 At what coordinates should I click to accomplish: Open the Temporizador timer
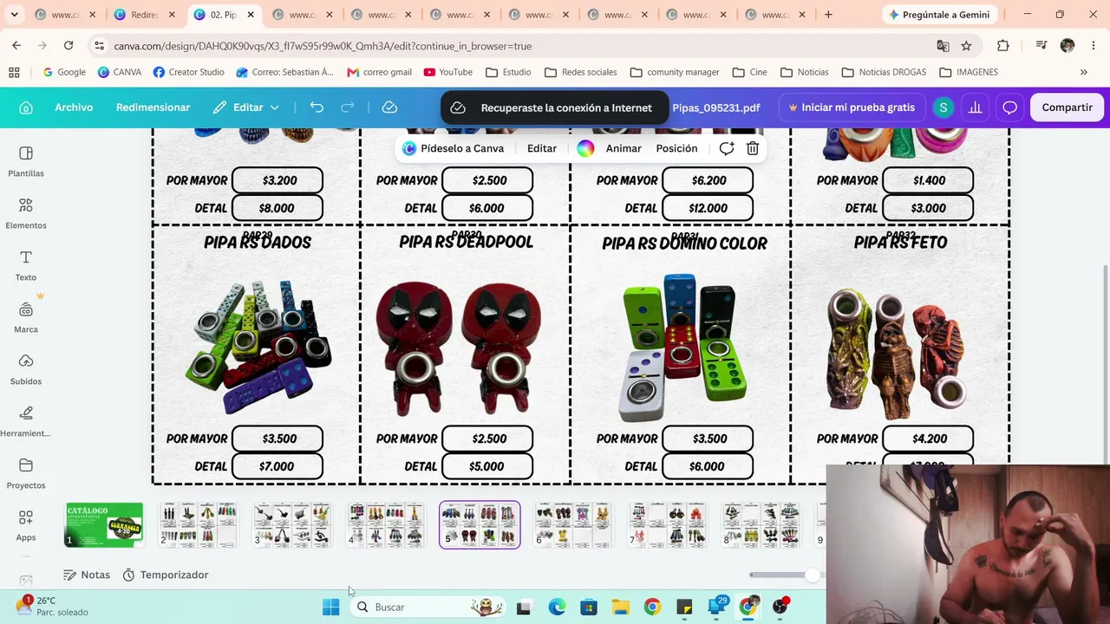[x=166, y=575]
